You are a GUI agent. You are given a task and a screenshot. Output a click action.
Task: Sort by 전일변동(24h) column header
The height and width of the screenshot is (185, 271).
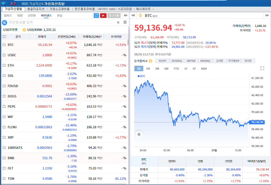click(x=66, y=37)
